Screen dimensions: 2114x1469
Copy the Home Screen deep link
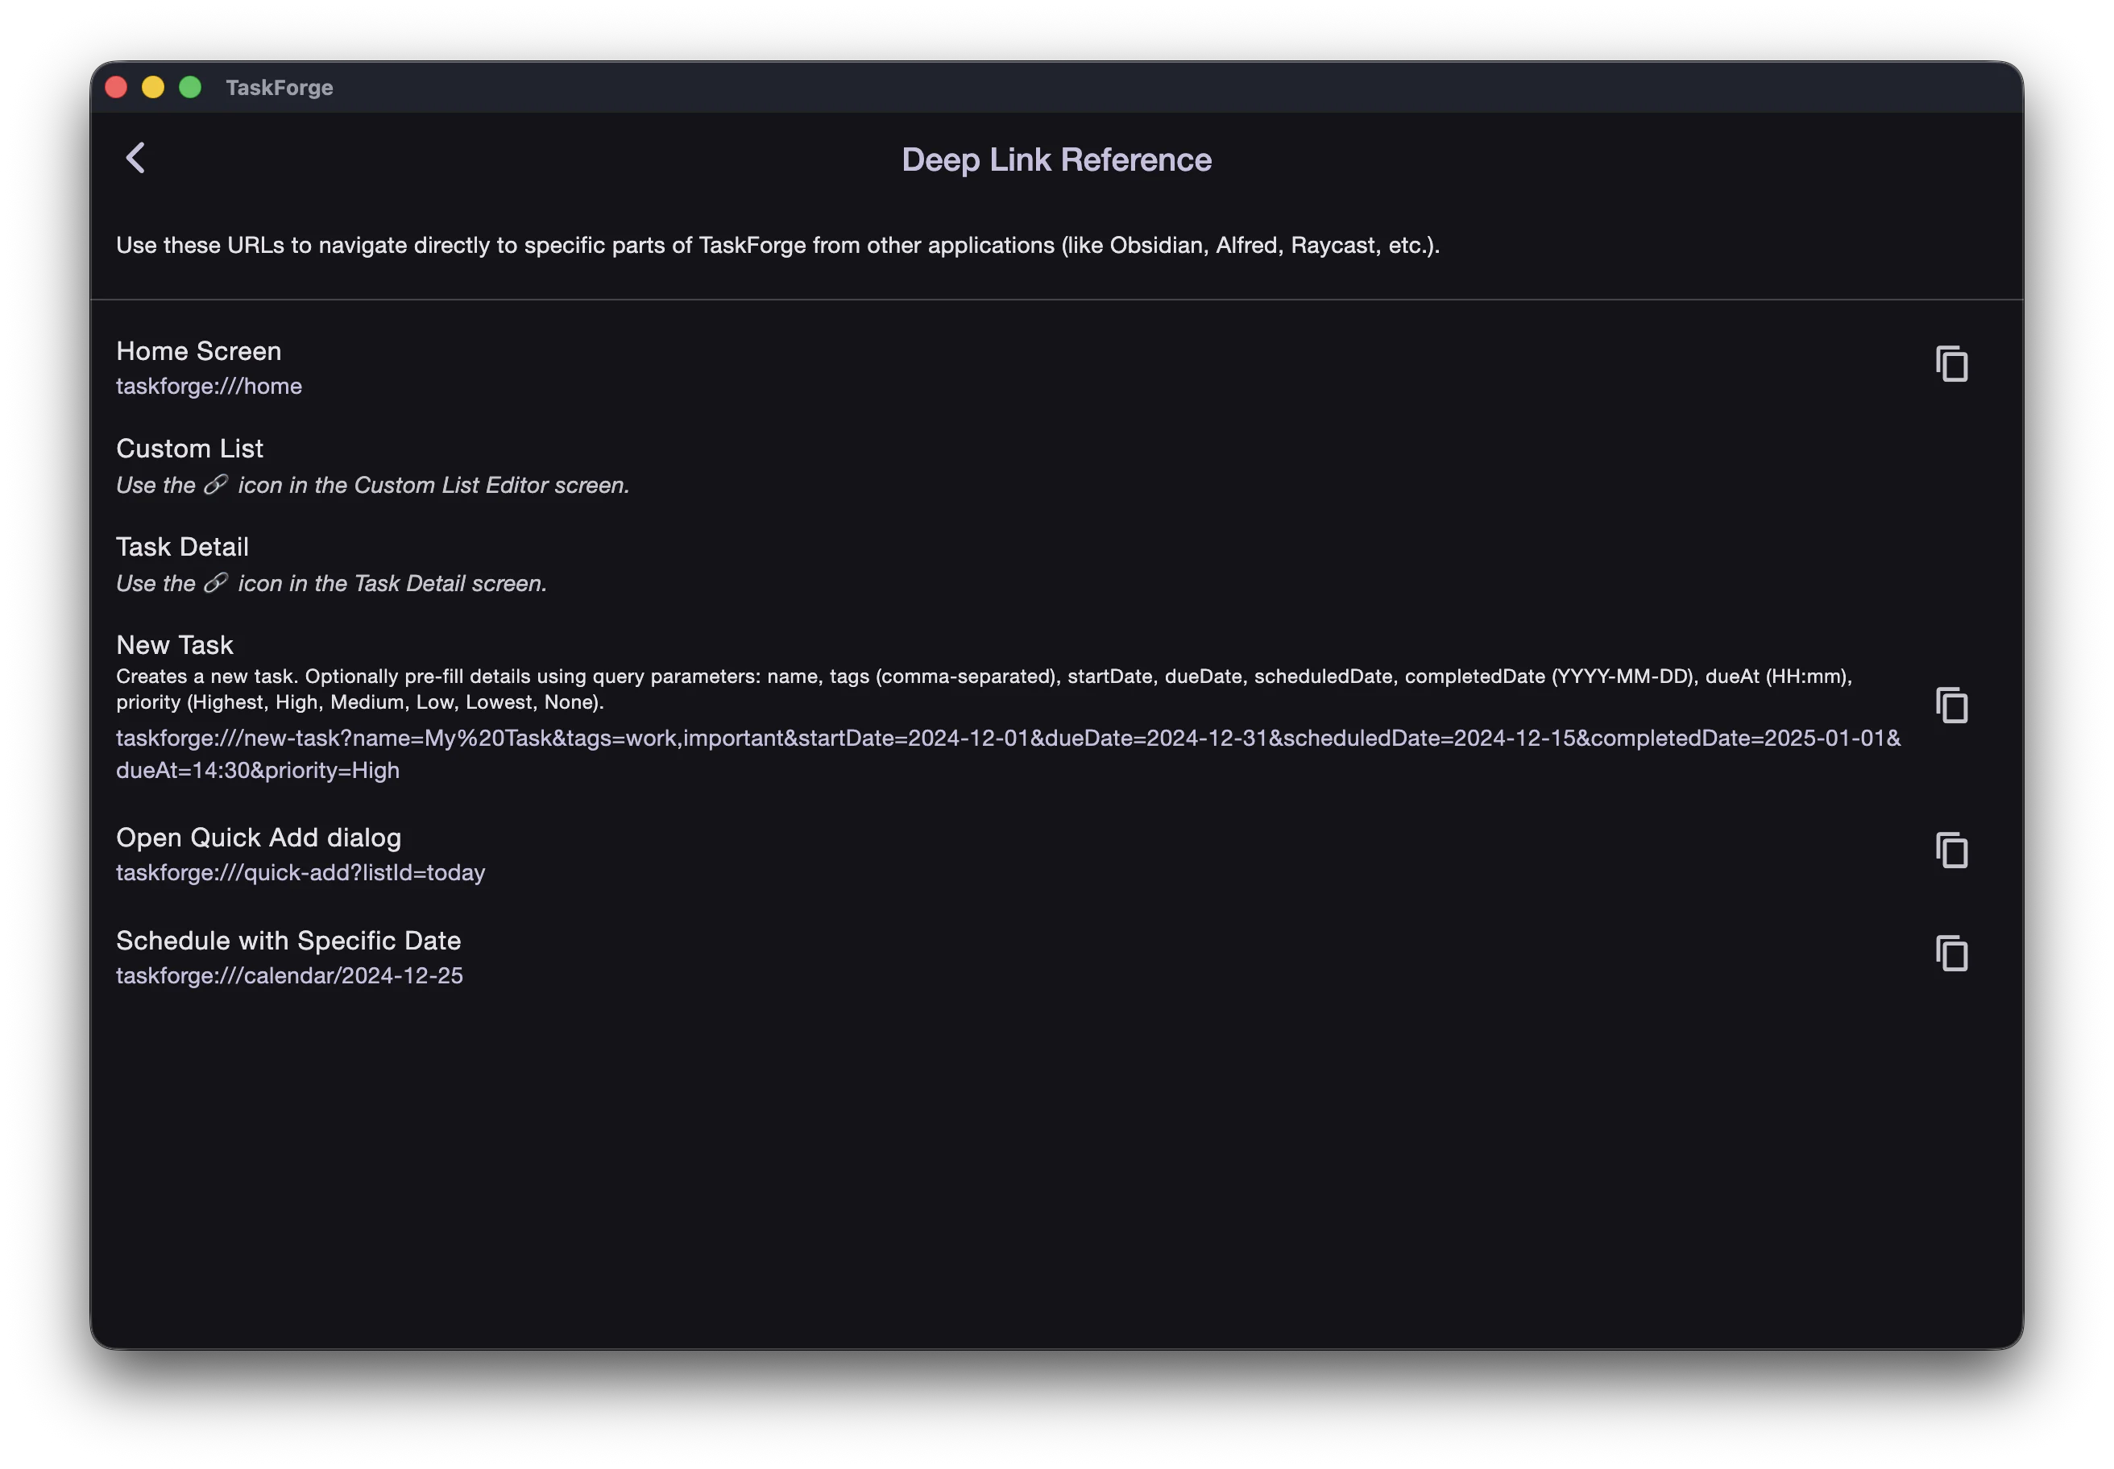click(x=1951, y=365)
